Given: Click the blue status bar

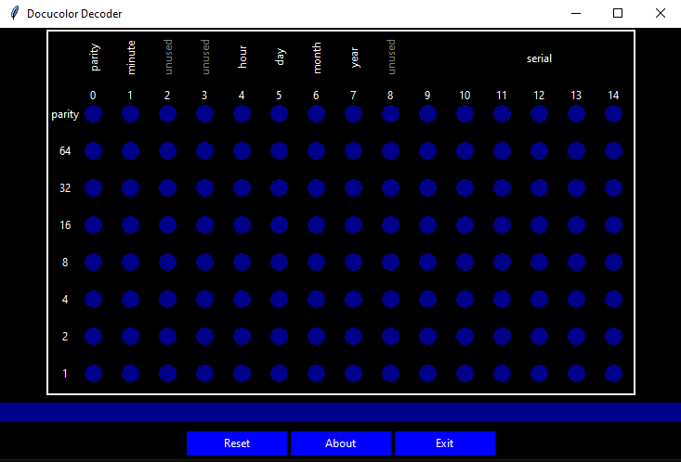Looking at the screenshot, I should (340, 412).
